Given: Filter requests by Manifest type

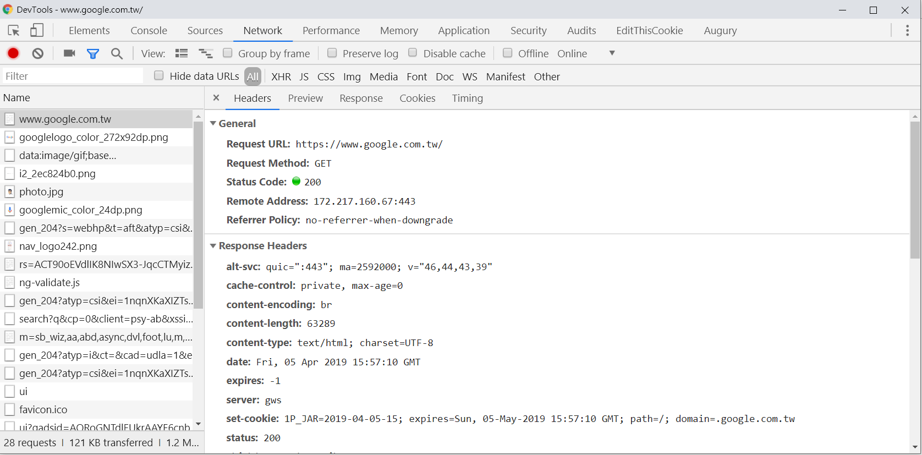Looking at the screenshot, I should click(506, 76).
